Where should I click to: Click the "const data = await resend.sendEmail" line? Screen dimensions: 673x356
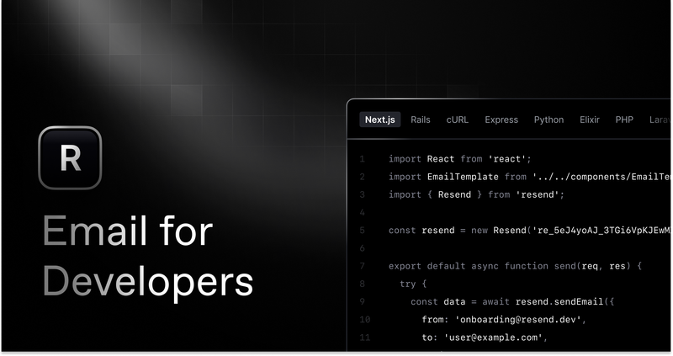[x=512, y=302]
